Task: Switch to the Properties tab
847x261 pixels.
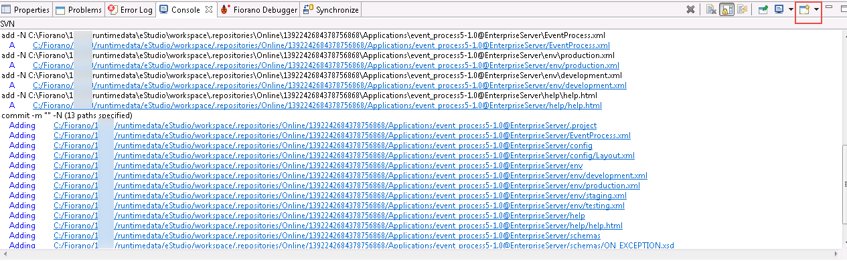Action: (x=26, y=10)
